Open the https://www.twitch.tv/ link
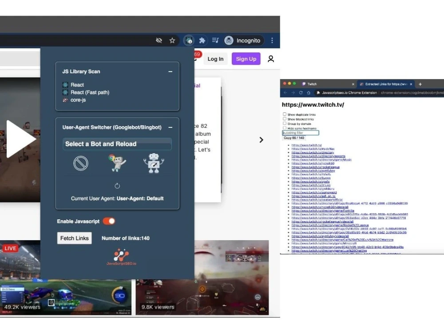Image resolution: width=444 pixels, height=333 pixels. pos(306,145)
